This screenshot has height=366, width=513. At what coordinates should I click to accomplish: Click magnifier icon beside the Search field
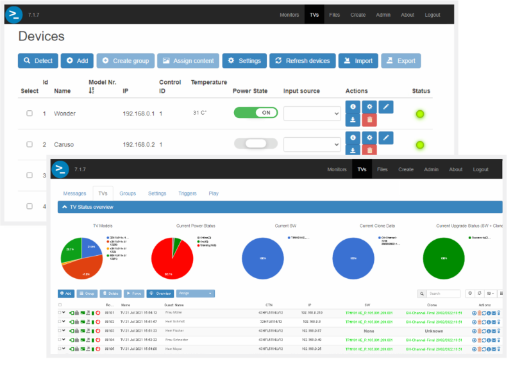[x=422, y=294]
